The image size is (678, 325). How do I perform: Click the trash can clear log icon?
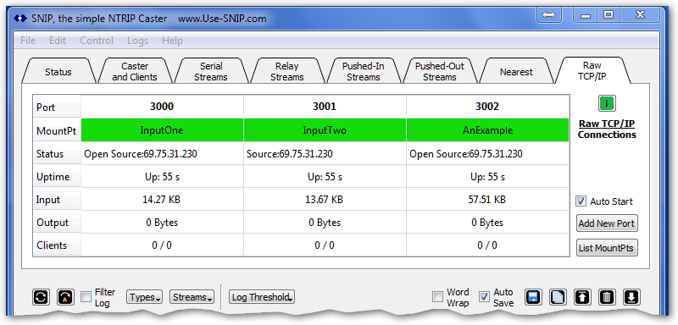[x=607, y=297]
